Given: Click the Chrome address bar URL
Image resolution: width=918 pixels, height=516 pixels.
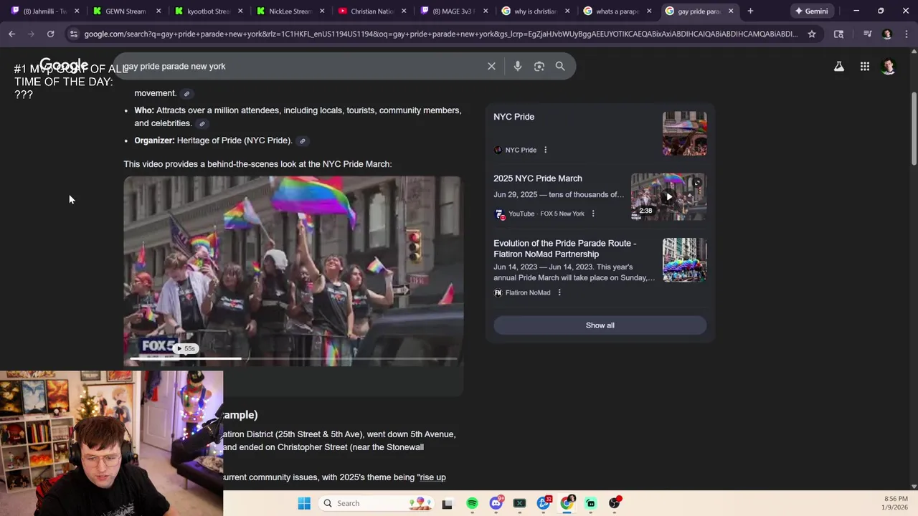Looking at the screenshot, I should pos(440,34).
